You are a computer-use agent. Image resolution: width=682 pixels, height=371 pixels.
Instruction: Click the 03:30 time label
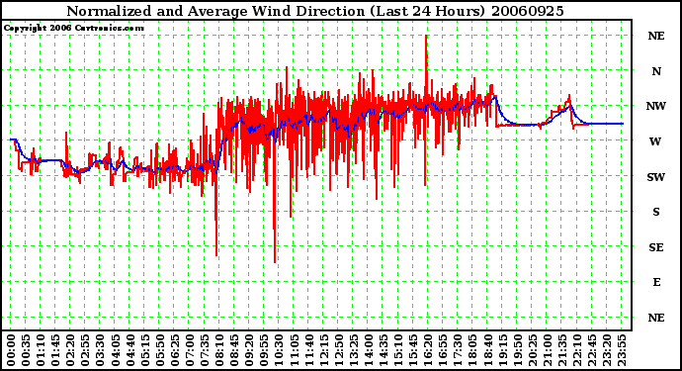coord(100,350)
